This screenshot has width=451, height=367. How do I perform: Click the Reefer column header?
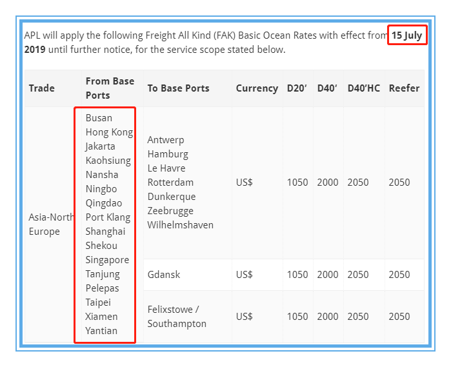[404, 88]
